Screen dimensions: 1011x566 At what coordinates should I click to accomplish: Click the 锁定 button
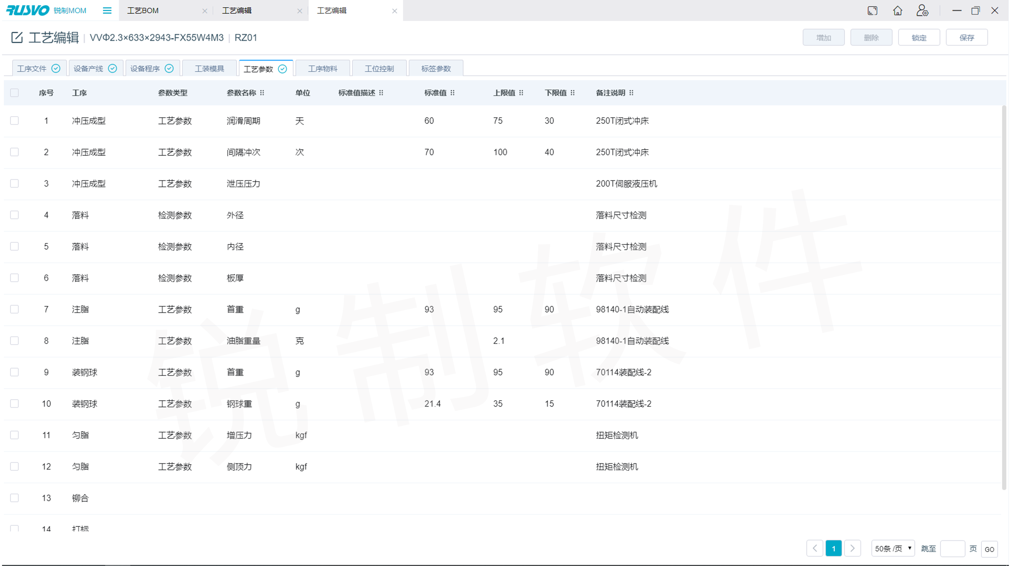coord(919,38)
